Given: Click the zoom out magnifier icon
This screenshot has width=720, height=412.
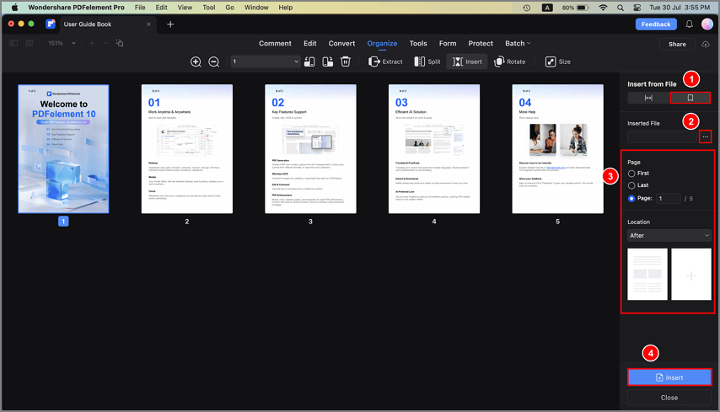Looking at the screenshot, I should [x=213, y=62].
